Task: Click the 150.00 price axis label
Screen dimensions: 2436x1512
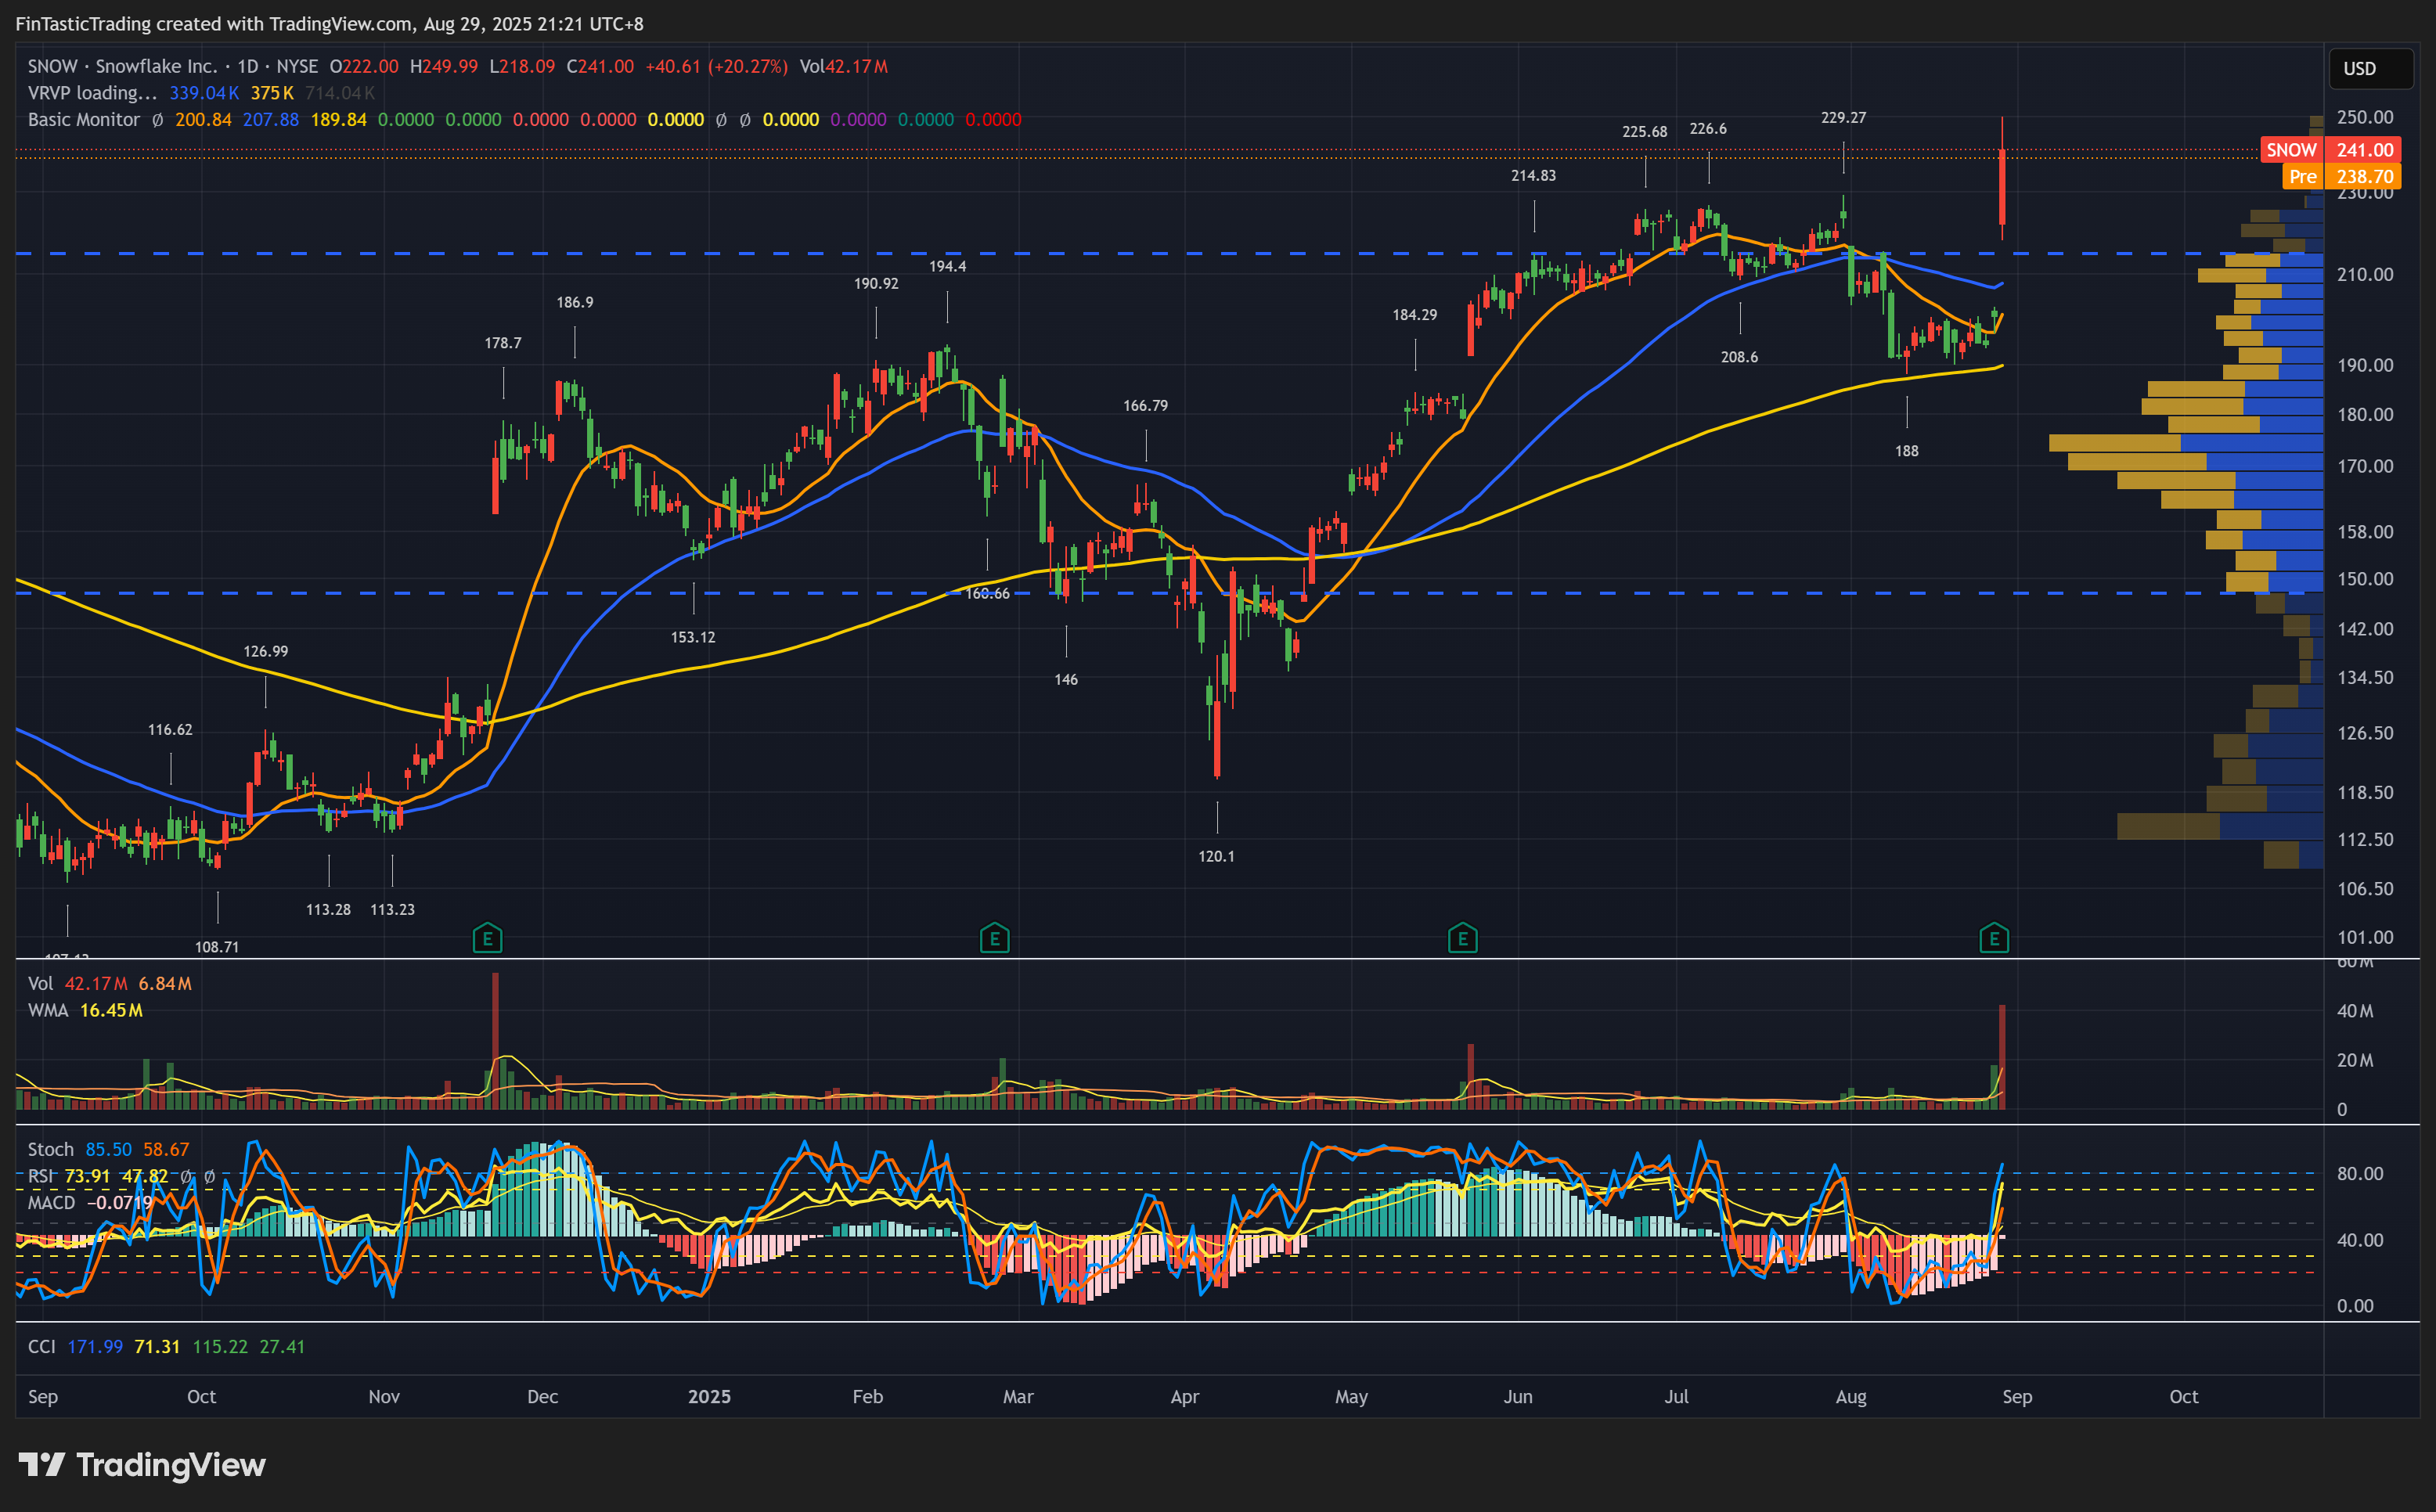Action: tap(2365, 579)
